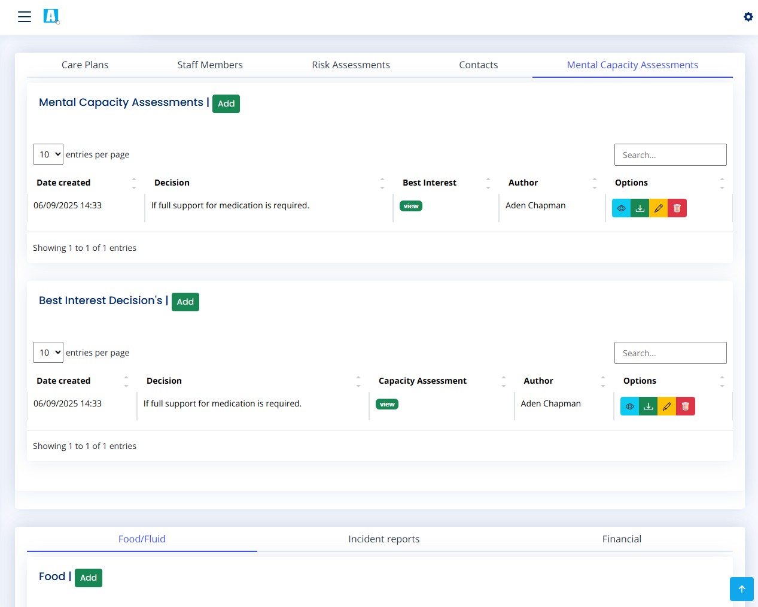758x607 pixels.
Task: Click the app logo in the header
Action: 51,16
